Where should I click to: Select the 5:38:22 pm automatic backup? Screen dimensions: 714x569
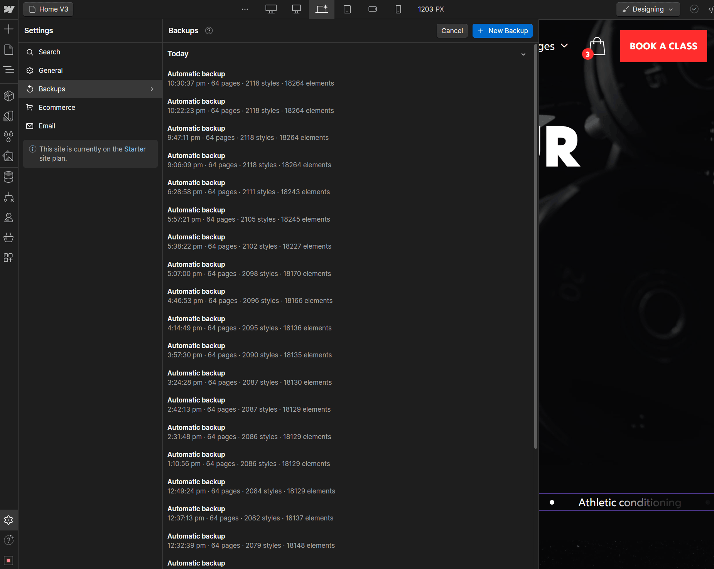[x=348, y=242]
